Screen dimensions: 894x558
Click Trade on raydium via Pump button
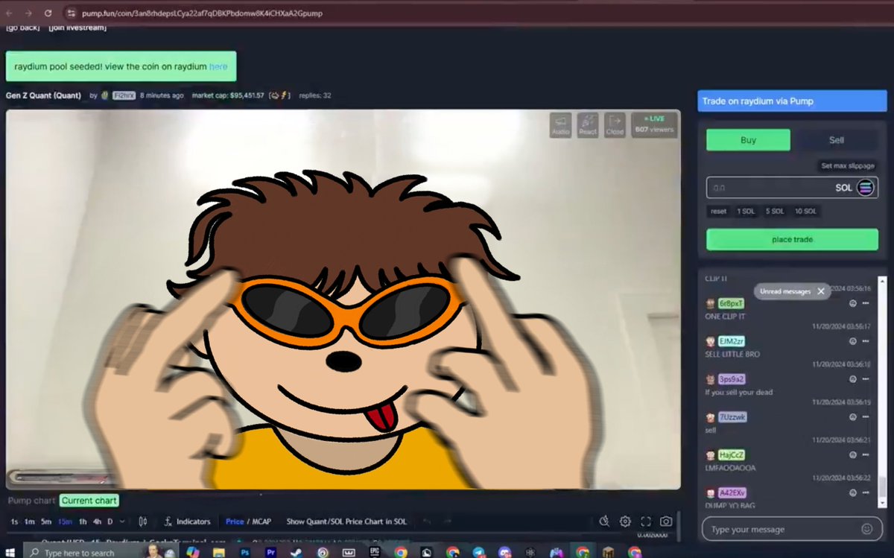point(792,101)
